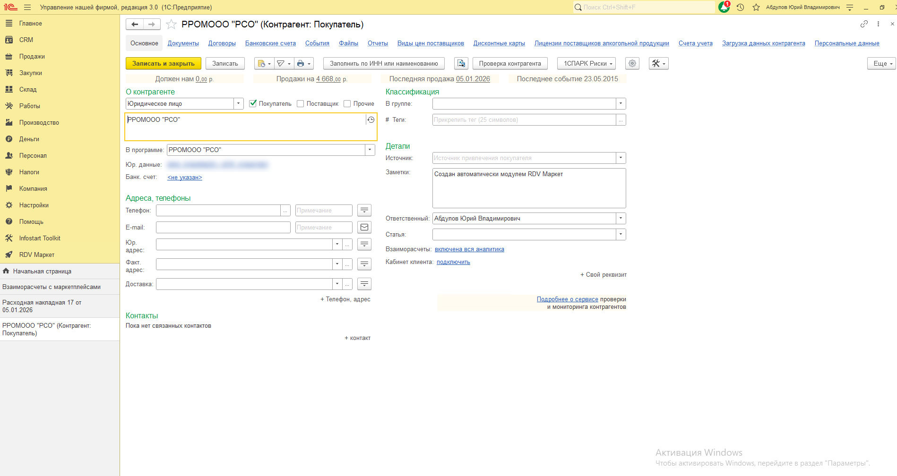Screen dimensions: 897x476
Task: Click the favorites star beside the contractor title
Action: point(171,25)
